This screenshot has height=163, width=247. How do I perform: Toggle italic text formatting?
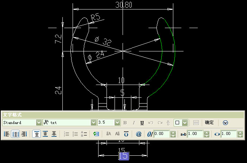coord(134,123)
